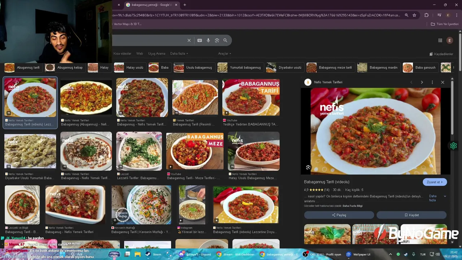Switch to the Web results tab
The width and height of the screenshot is (462, 260).
point(140,53)
